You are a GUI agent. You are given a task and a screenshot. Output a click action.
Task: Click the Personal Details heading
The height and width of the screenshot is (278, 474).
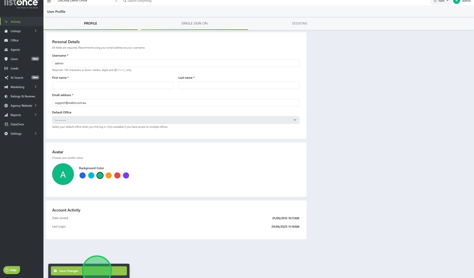(66, 42)
